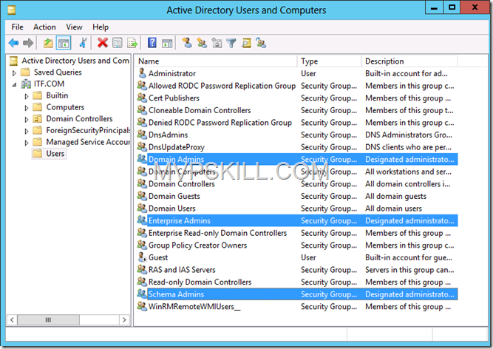This screenshot has width=493, height=349.
Task: Toggle the Show/Hide console tree icon
Action: (x=64, y=43)
